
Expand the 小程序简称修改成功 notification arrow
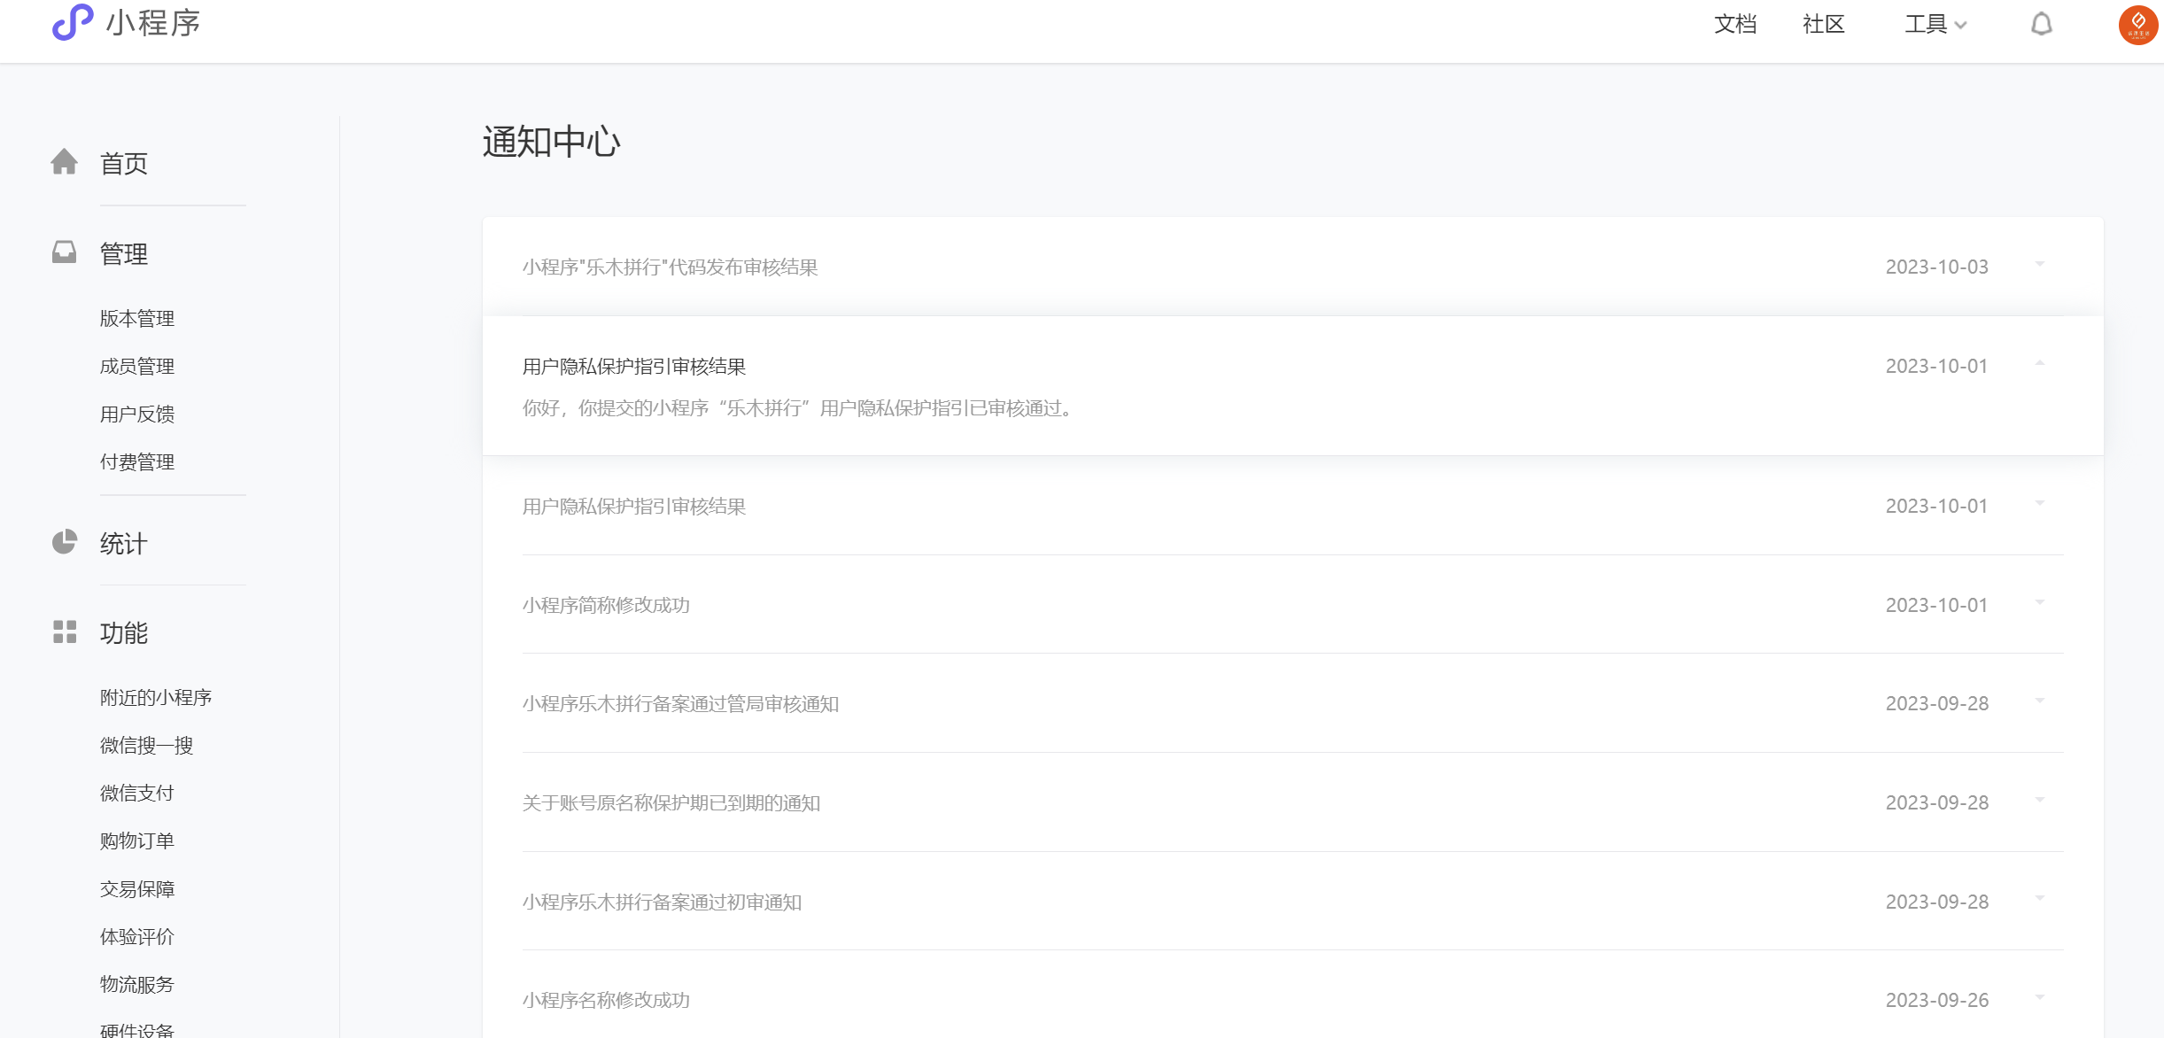pos(2039,602)
